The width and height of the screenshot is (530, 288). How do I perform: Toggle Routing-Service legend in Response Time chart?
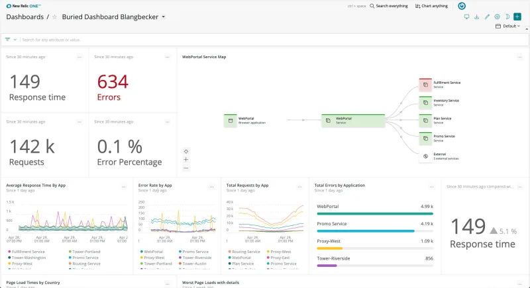(85, 264)
